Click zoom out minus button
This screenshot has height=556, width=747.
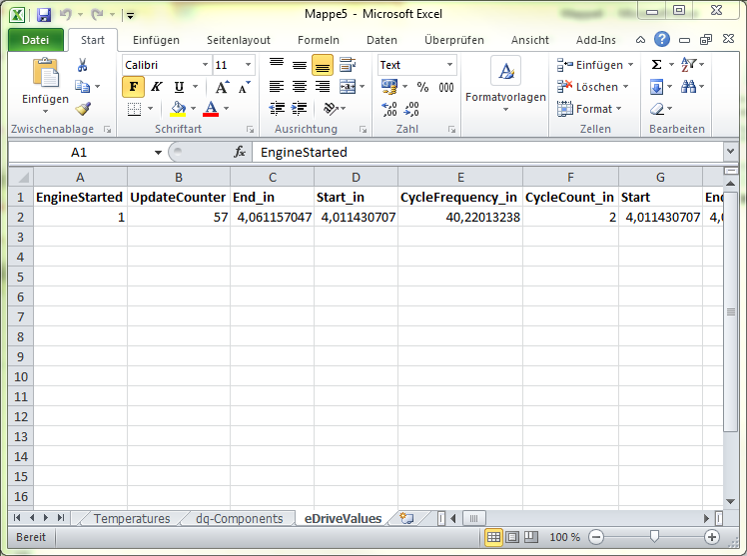tap(596, 537)
